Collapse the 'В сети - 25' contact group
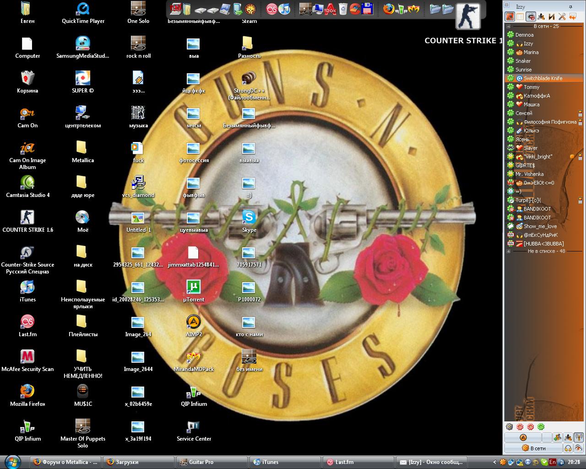Viewport: 586px width, 469px height. click(x=508, y=26)
